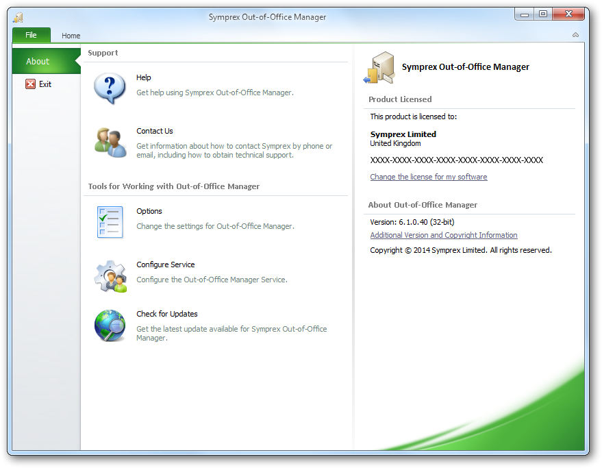Click the masked license key text
The width and height of the screenshot is (602, 468).
pos(457,160)
